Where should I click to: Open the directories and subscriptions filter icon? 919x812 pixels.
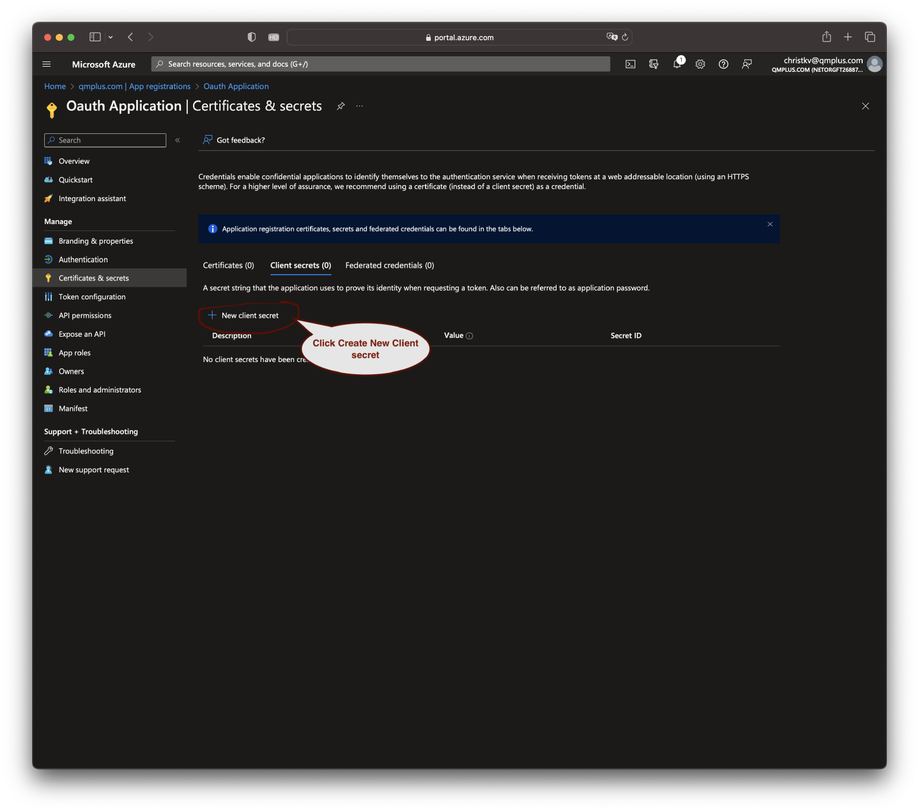654,64
